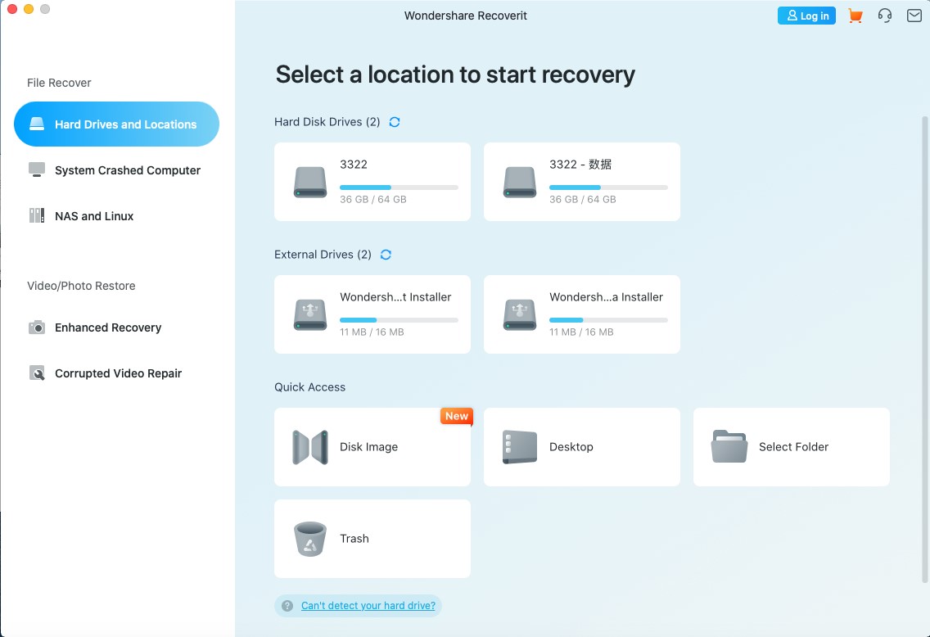
Task: Click the Quick Access heading
Action: (x=309, y=387)
